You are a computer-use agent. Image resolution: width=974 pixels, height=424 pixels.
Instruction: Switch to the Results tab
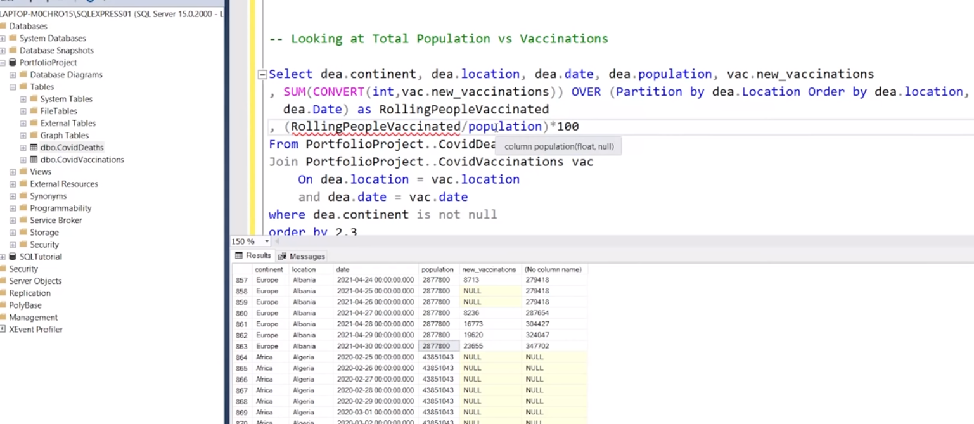click(x=258, y=255)
